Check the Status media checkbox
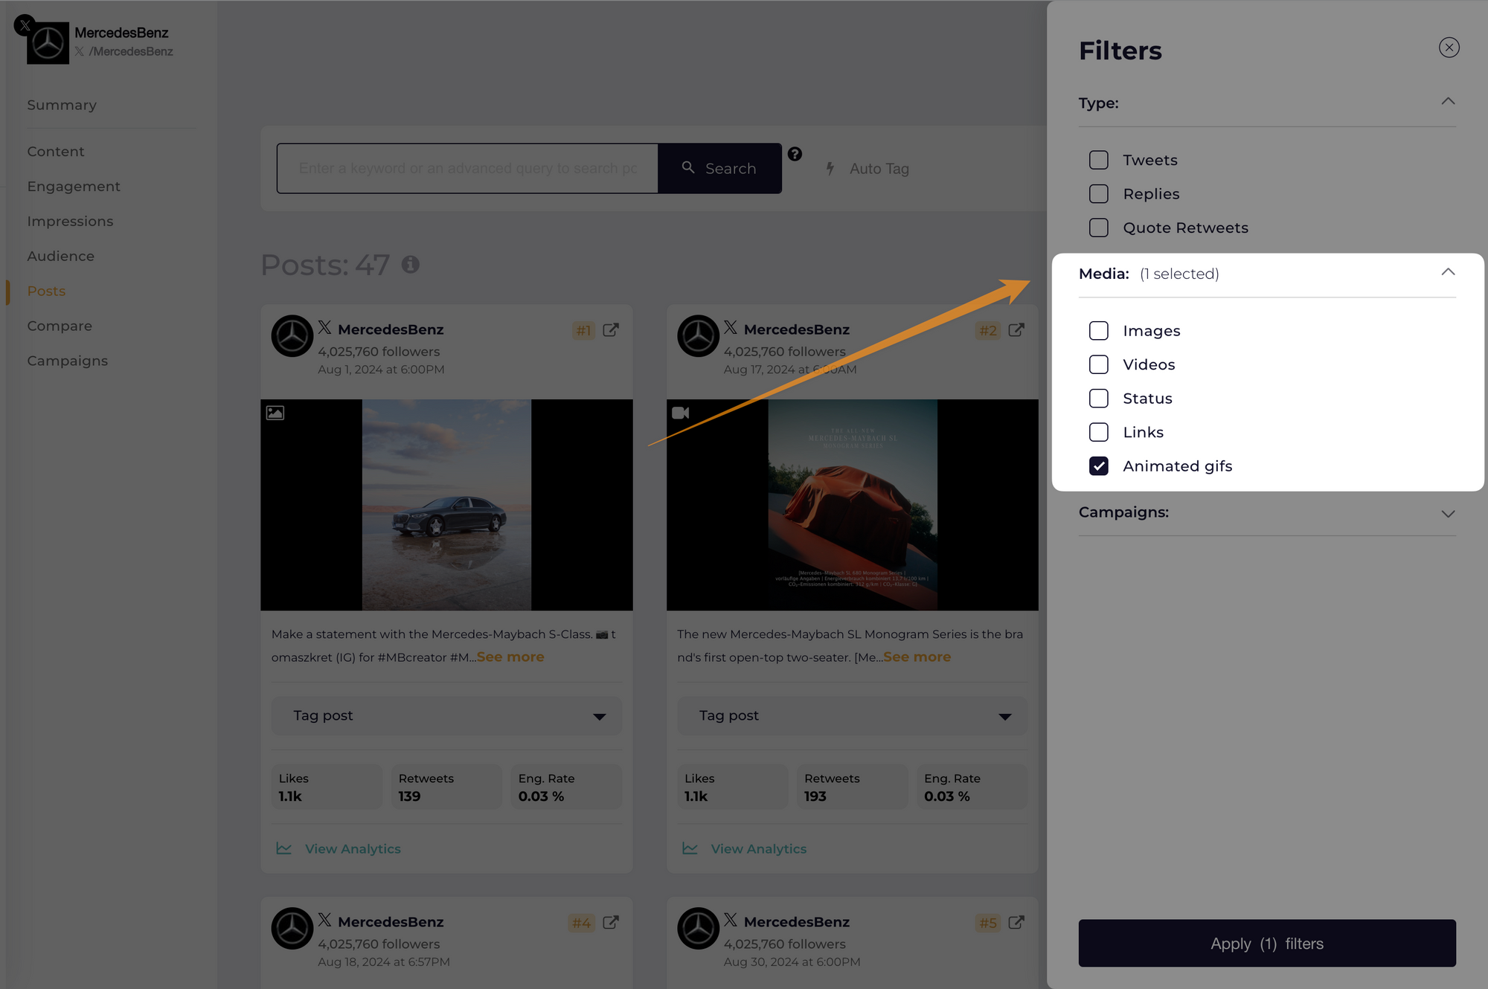 [1098, 399]
